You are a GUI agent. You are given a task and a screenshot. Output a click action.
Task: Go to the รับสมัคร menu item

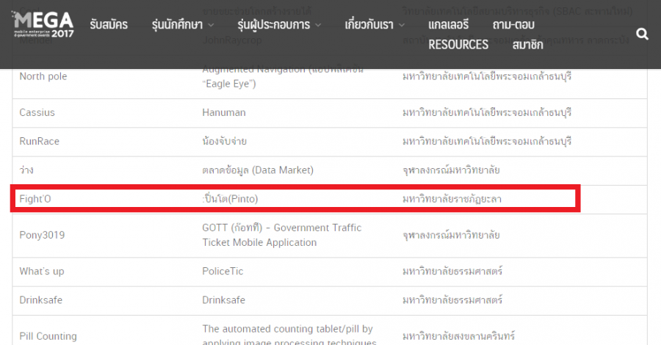click(109, 25)
